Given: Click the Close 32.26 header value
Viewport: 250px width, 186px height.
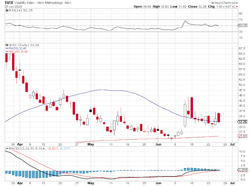Looking at the screenshot, I should pos(197,7).
